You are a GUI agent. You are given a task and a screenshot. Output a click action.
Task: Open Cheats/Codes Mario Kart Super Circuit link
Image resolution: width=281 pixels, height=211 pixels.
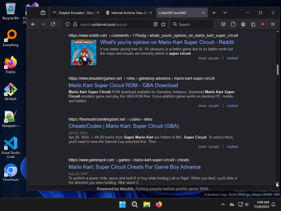point(124,126)
